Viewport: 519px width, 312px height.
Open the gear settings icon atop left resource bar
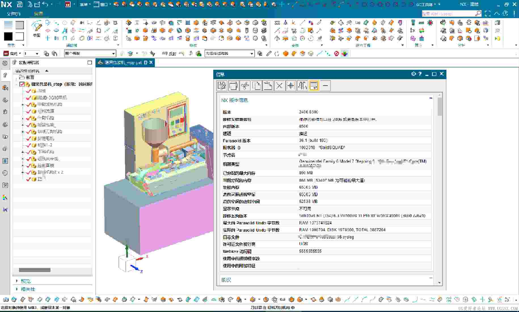[5, 63]
